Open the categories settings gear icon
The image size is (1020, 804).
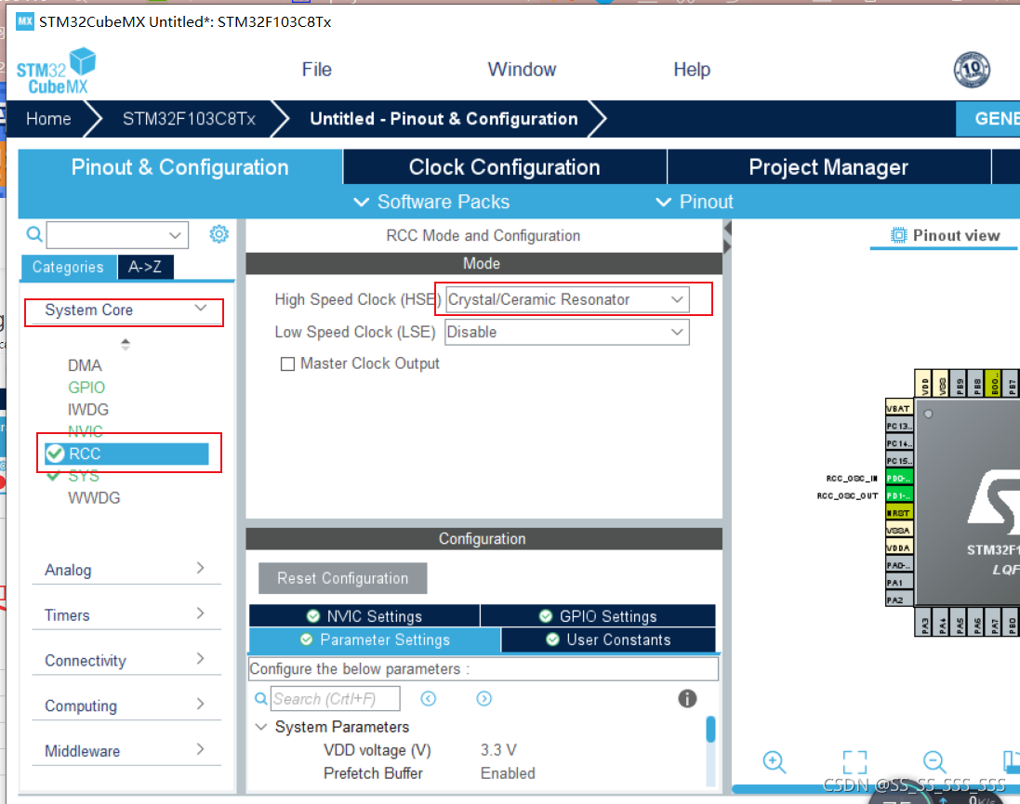(219, 234)
